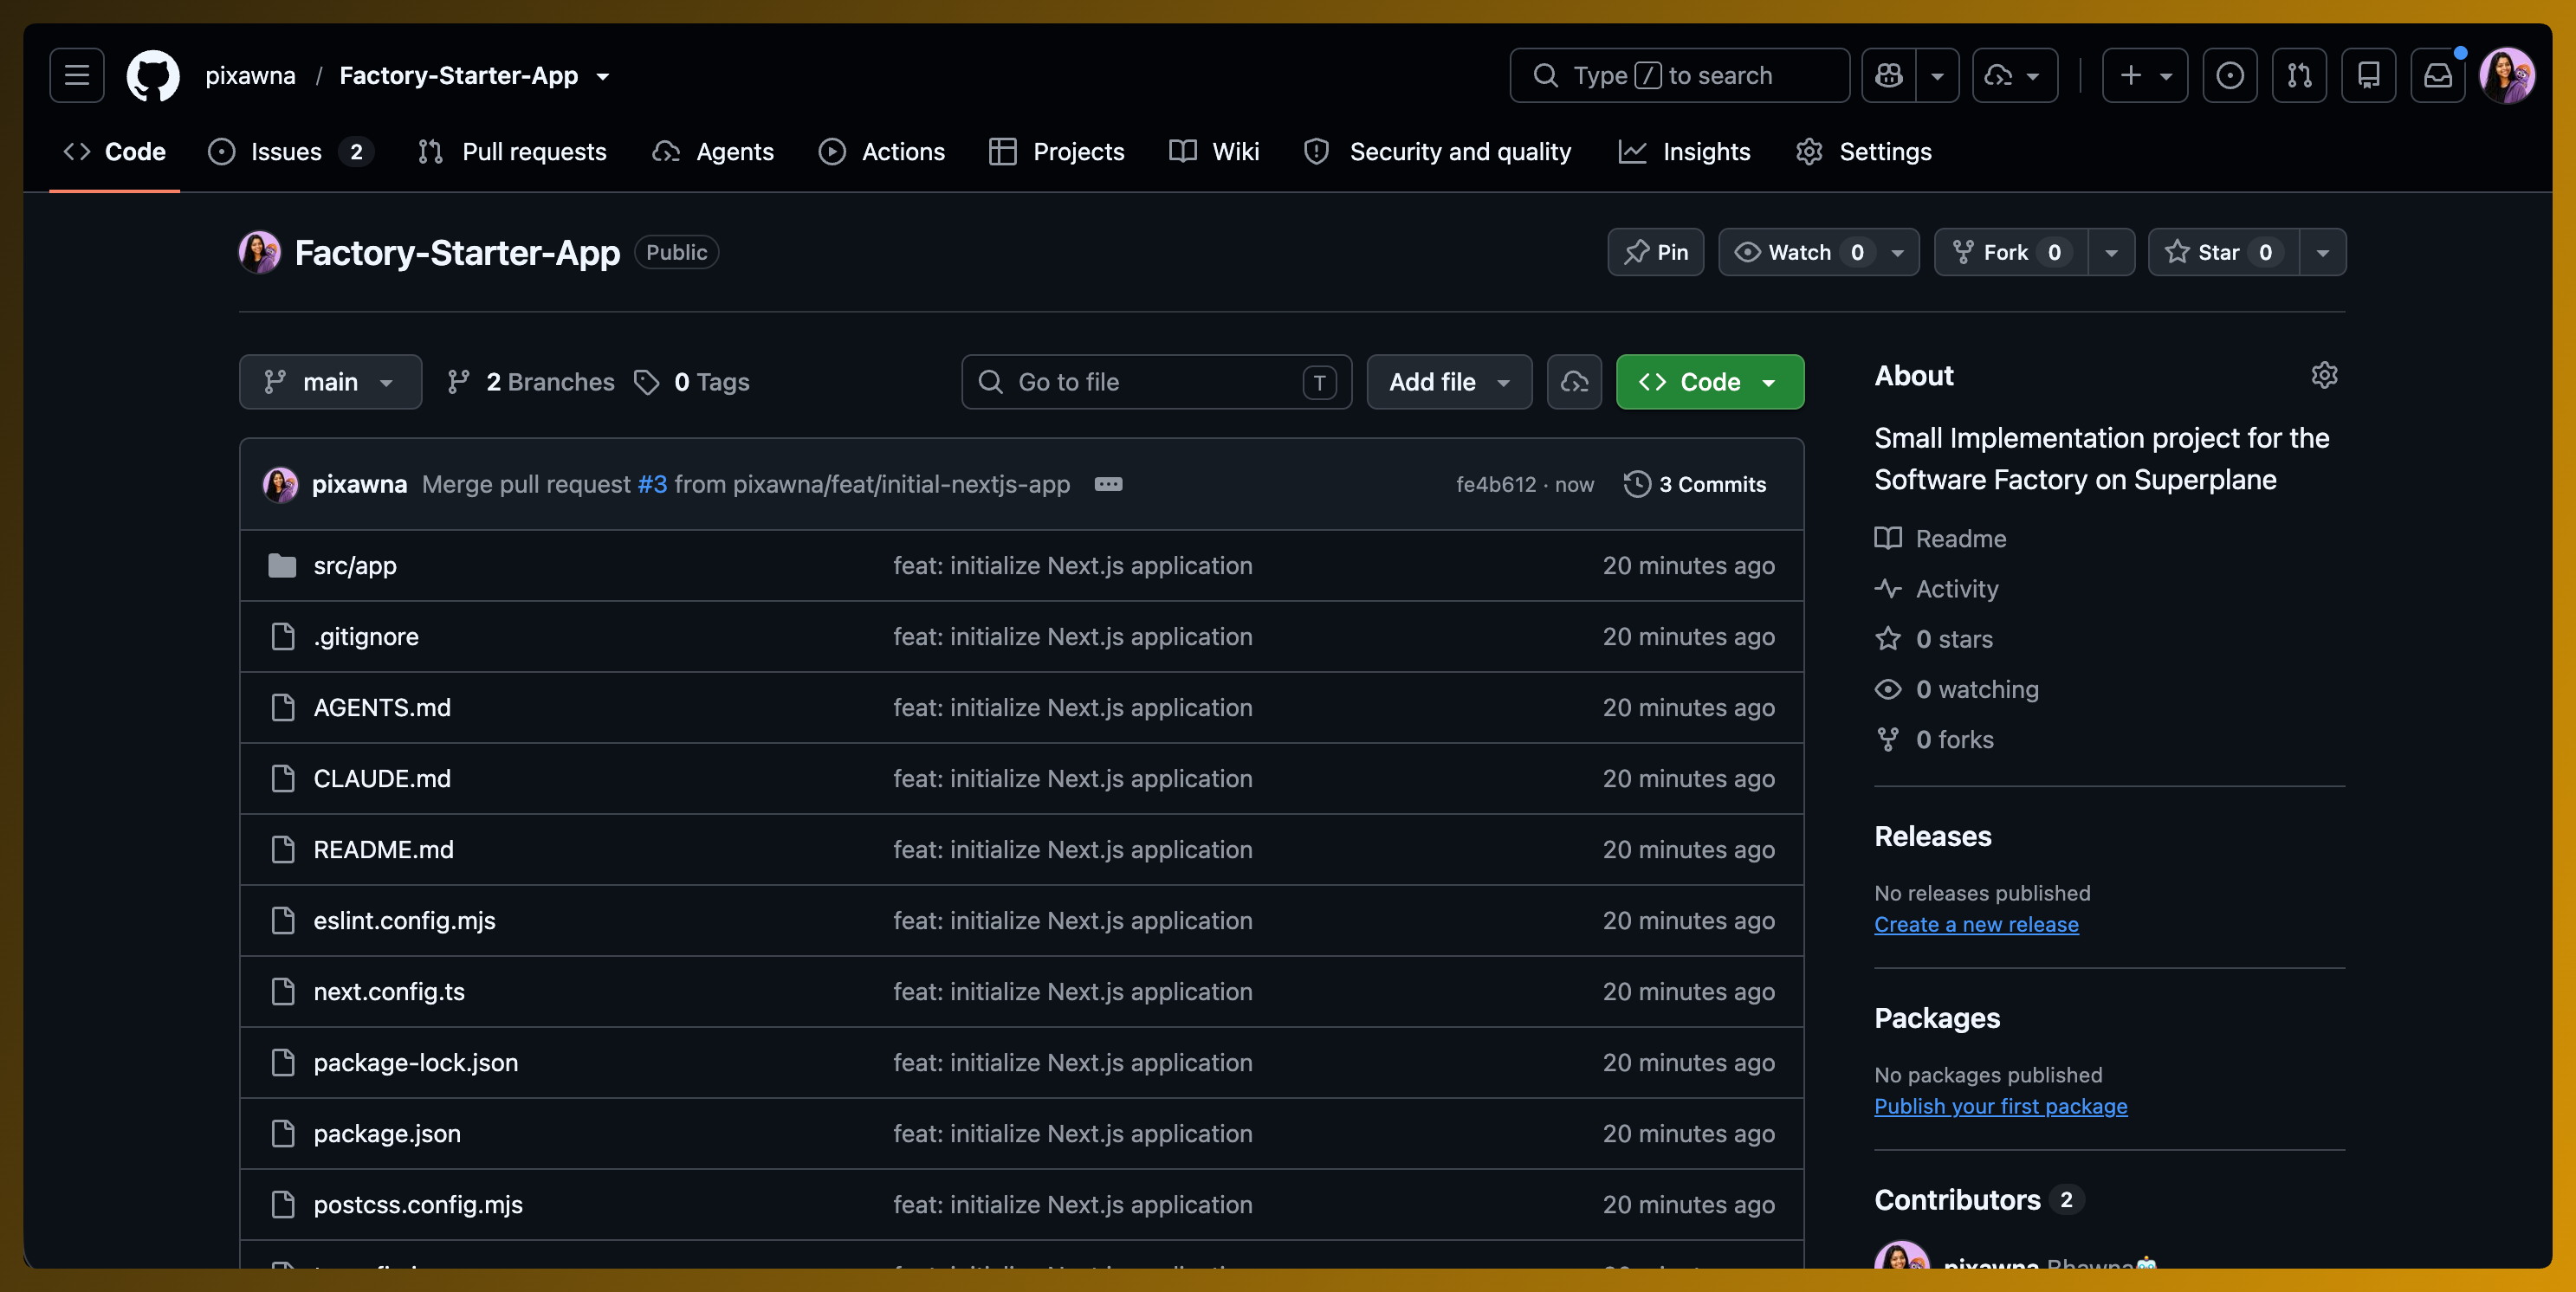The height and width of the screenshot is (1292, 2576).
Task: Focus the Type / to search box
Action: (1679, 75)
